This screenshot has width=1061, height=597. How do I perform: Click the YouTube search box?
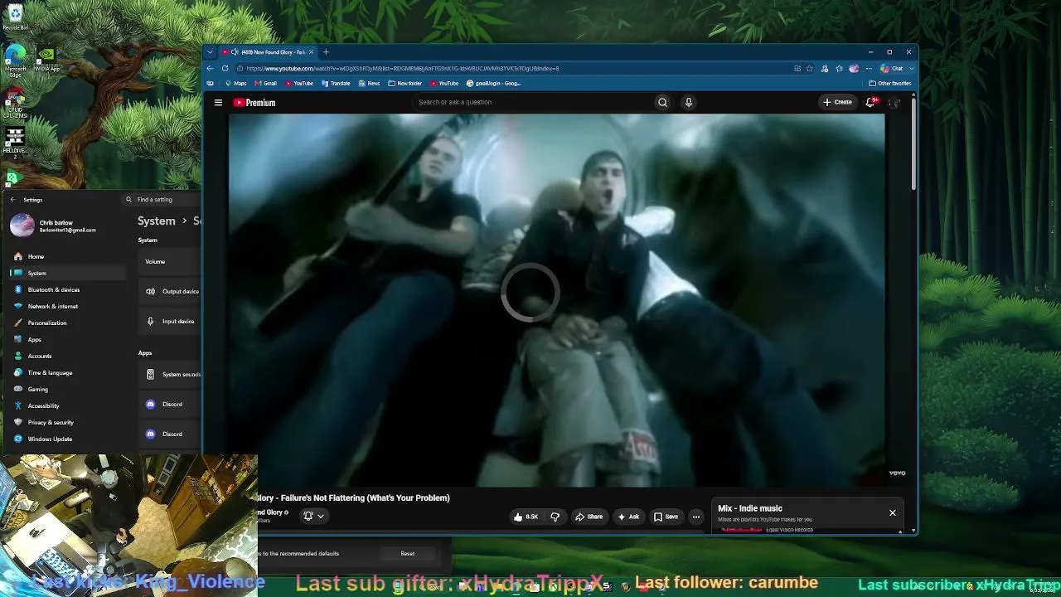click(532, 102)
